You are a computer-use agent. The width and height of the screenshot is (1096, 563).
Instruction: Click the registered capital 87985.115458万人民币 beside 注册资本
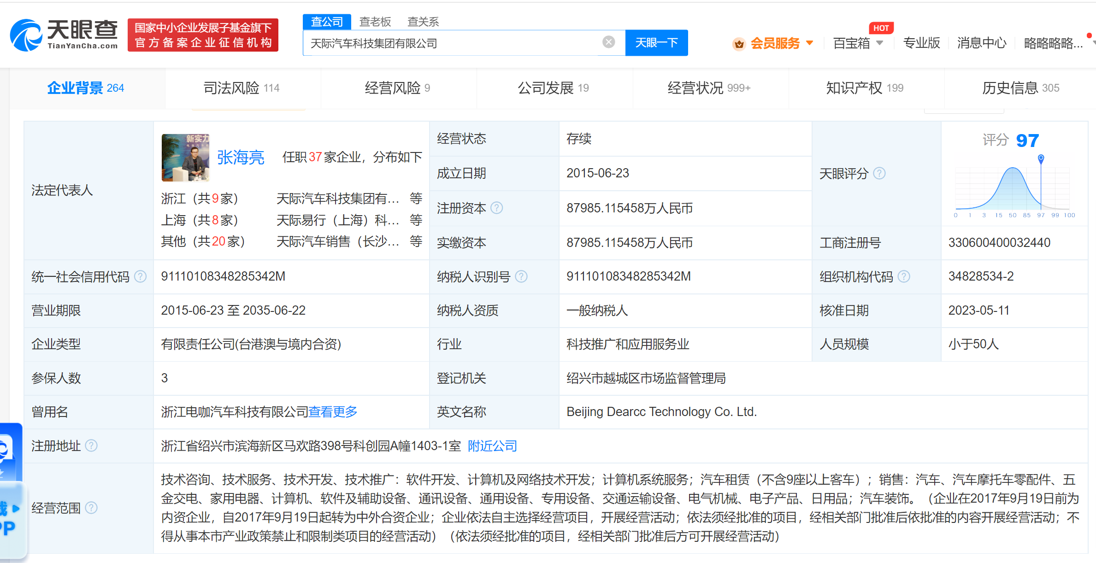630,208
